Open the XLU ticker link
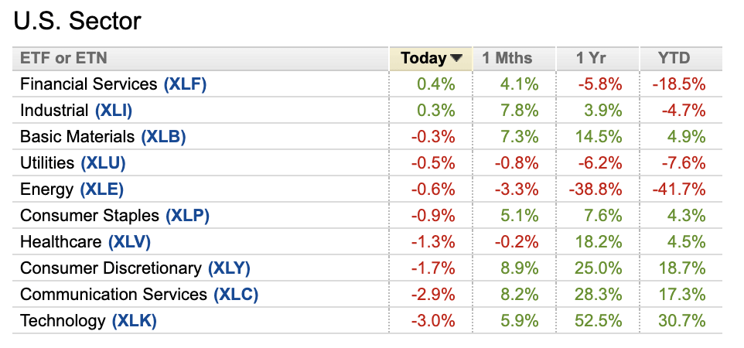744x348 pixels. (103, 163)
